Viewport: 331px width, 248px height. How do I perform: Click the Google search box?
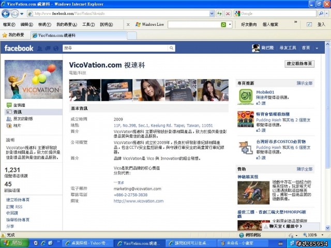(x=275, y=14)
